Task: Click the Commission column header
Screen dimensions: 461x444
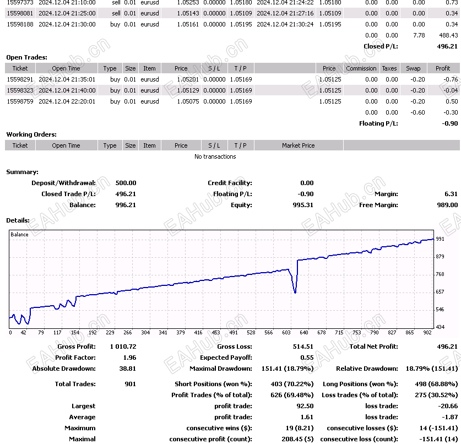Action: click(361, 68)
